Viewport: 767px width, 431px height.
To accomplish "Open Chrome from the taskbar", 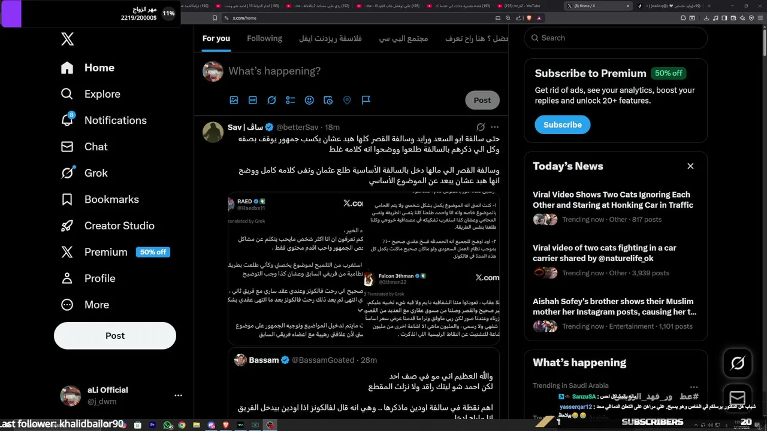I will point(182,425).
